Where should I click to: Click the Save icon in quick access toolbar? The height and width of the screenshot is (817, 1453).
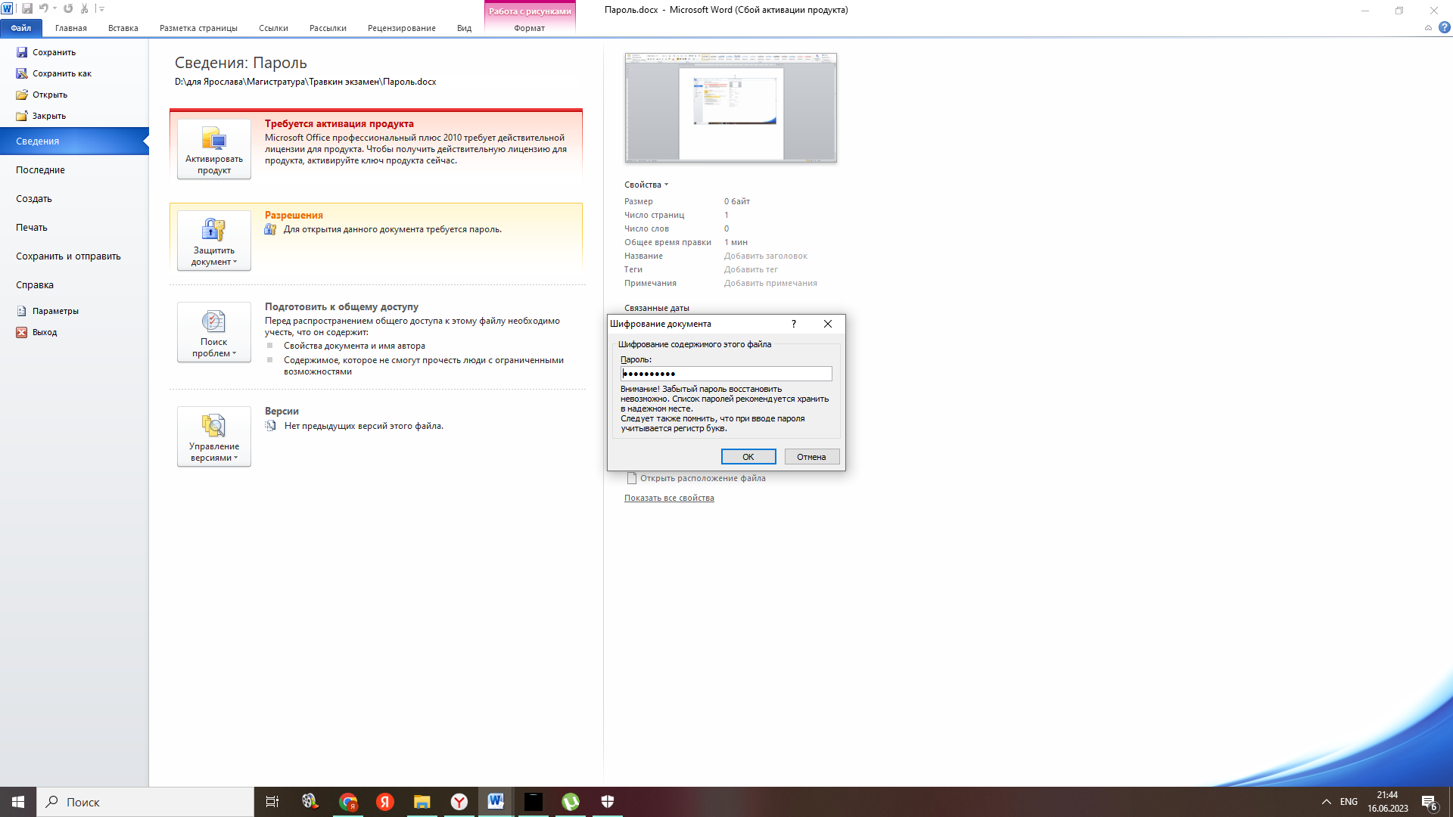coord(27,8)
